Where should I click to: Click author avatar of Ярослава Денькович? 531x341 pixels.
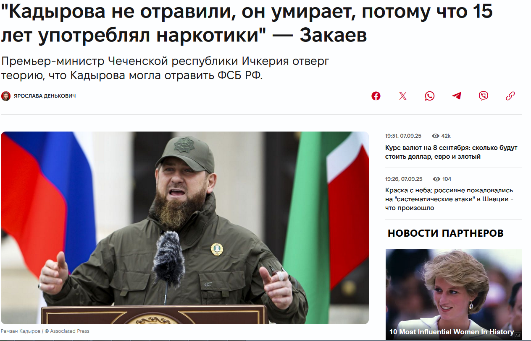coord(6,96)
